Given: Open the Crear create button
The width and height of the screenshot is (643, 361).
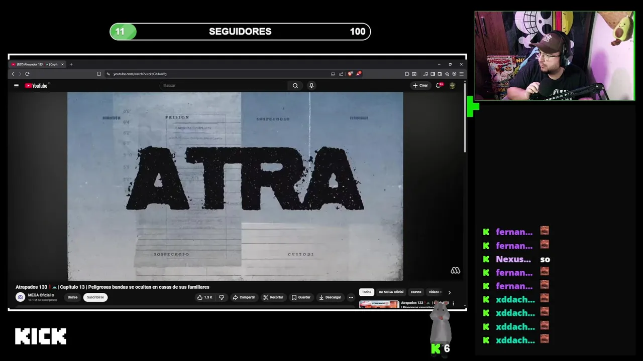Looking at the screenshot, I should (420, 85).
